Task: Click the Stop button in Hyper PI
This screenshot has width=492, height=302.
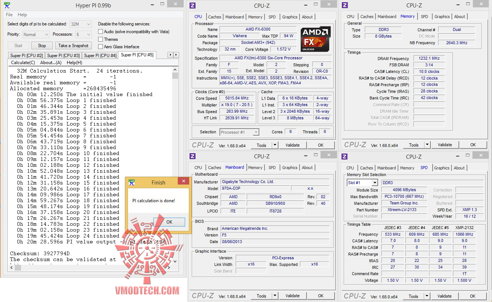Action: (42, 46)
